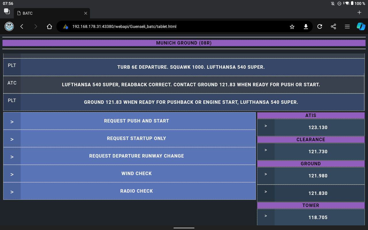Image resolution: width=368 pixels, height=230 pixels.
Task: Share the page using the share icon
Action: (x=333, y=26)
